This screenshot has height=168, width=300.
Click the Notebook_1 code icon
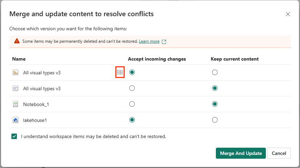click(16, 104)
